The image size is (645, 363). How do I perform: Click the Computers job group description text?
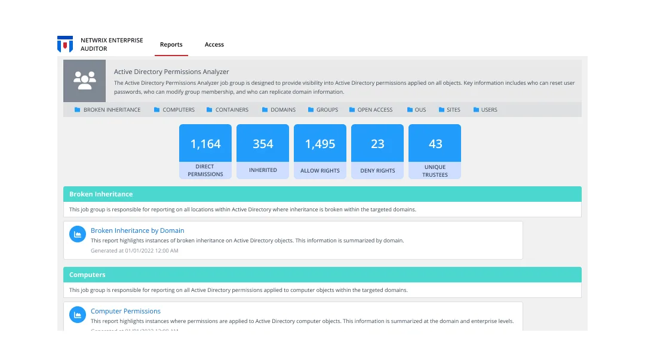[x=238, y=290]
